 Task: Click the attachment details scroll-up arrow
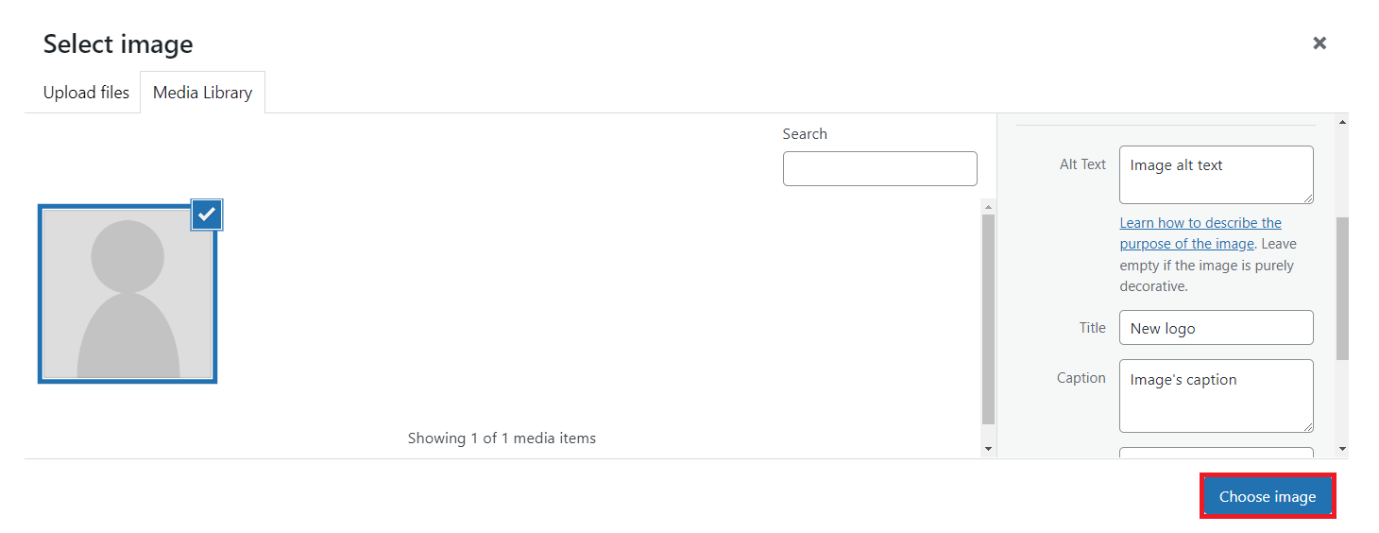click(x=1342, y=122)
